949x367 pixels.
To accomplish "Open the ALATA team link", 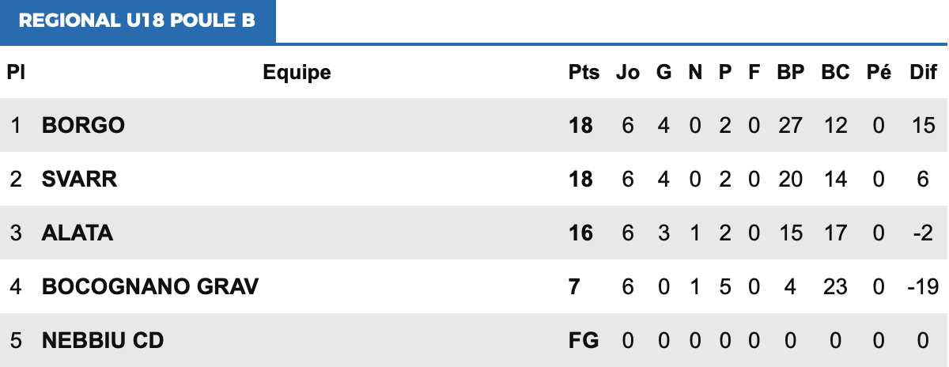I will (x=78, y=233).
